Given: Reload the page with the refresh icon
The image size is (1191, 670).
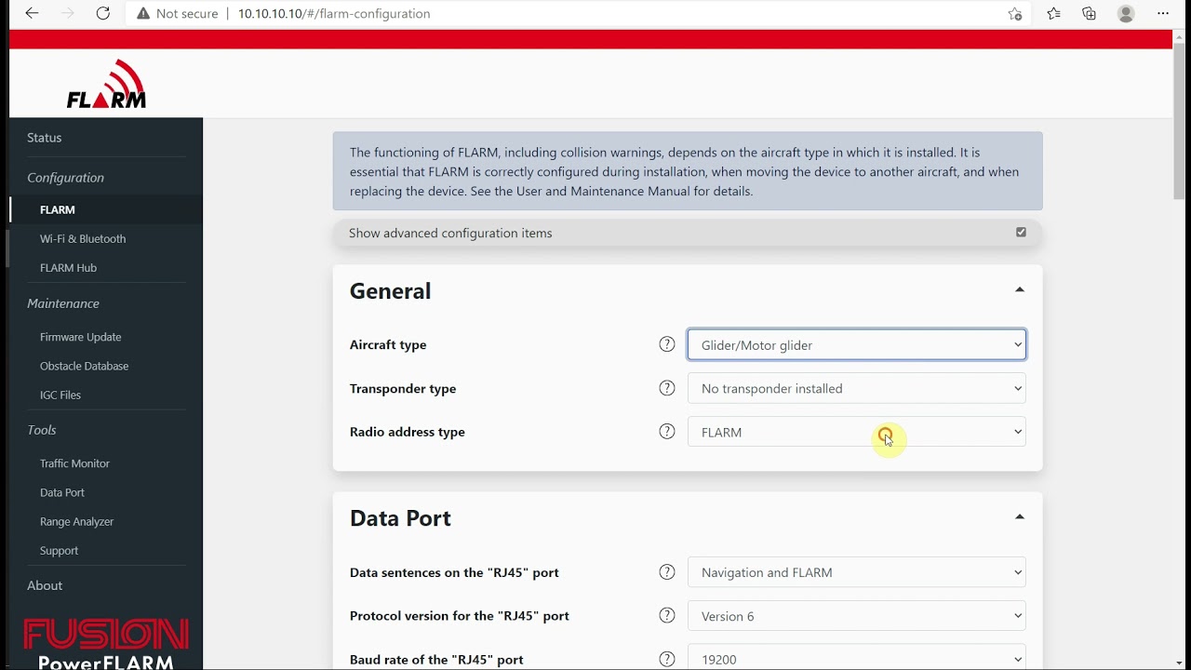Looking at the screenshot, I should (103, 13).
